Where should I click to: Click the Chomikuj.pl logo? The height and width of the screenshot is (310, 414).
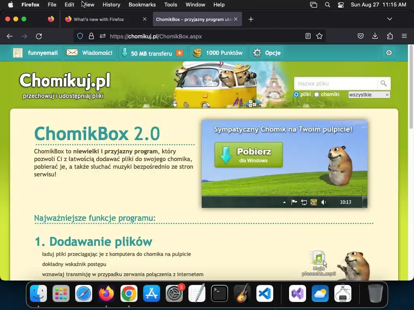coord(65,80)
